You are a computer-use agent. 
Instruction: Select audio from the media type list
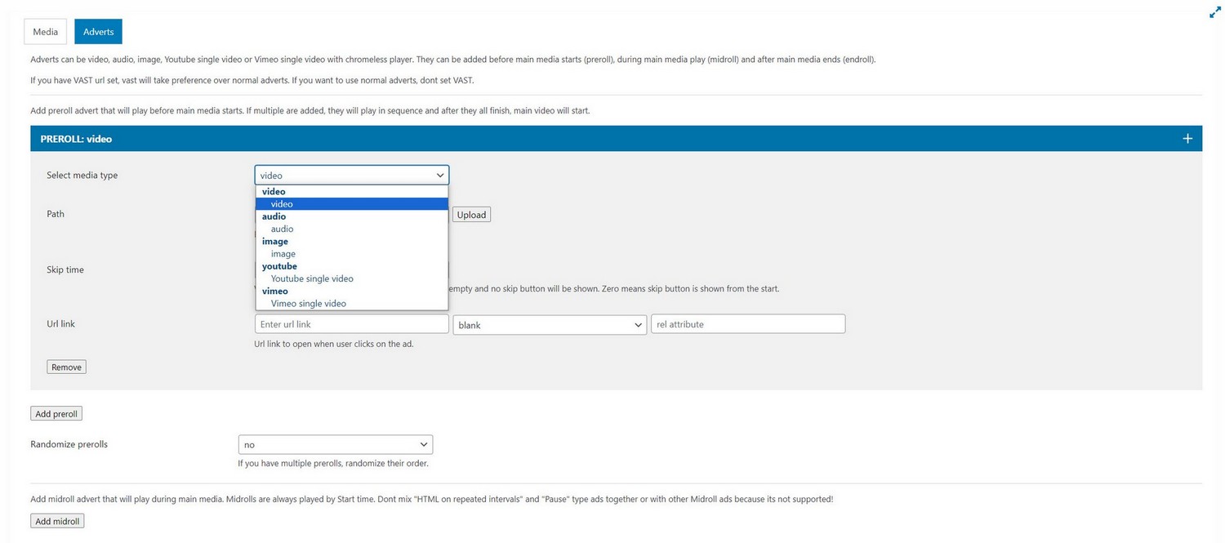(x=282, y=229)
